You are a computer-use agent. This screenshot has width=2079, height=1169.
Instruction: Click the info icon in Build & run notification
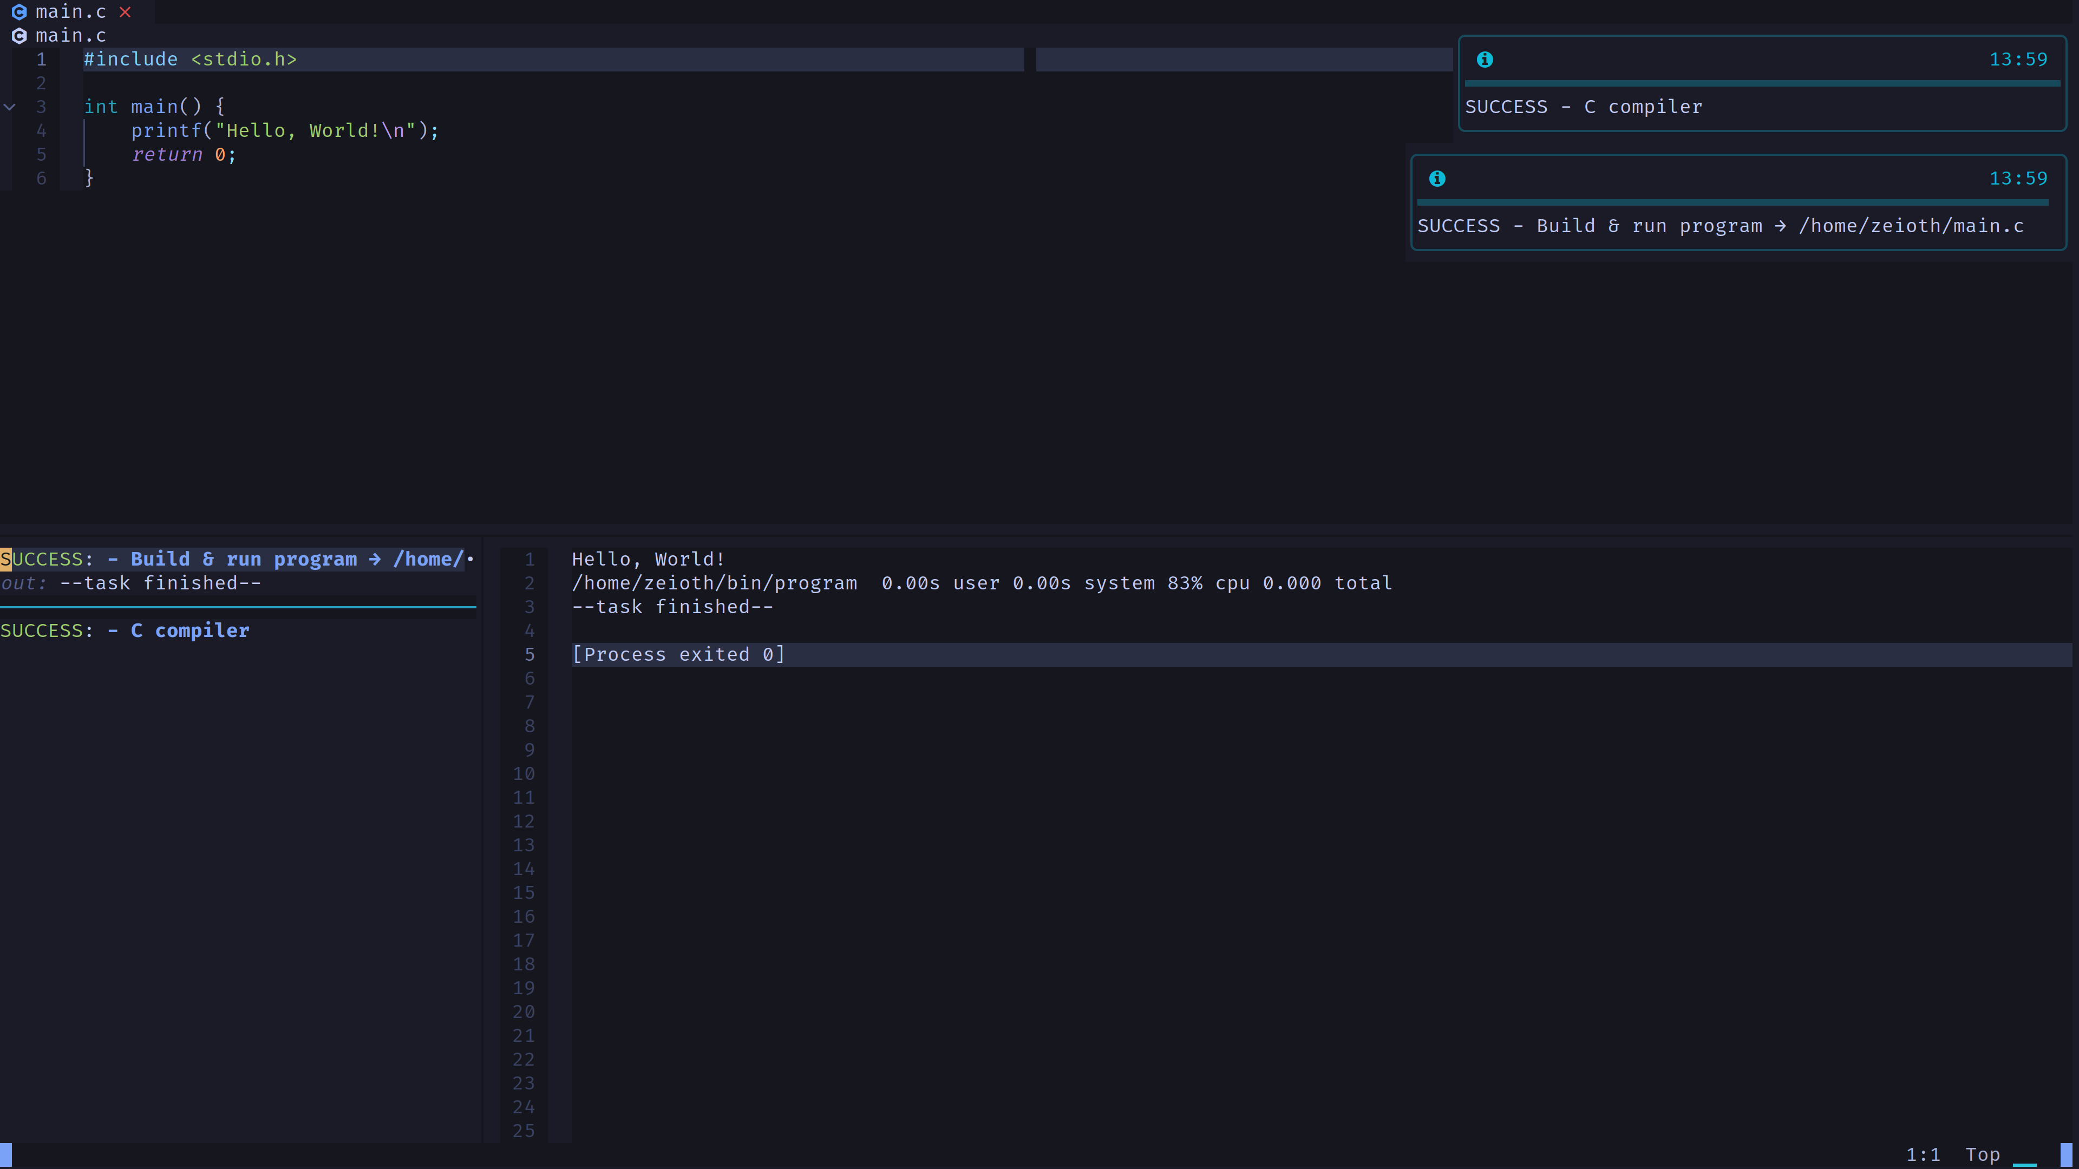(1438, 178)
